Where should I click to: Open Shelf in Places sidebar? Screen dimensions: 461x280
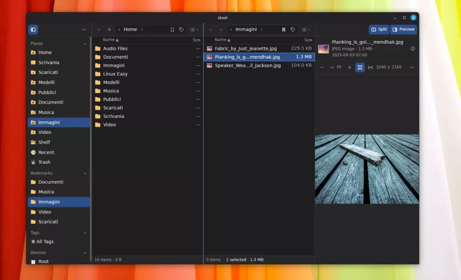[59, 142]
